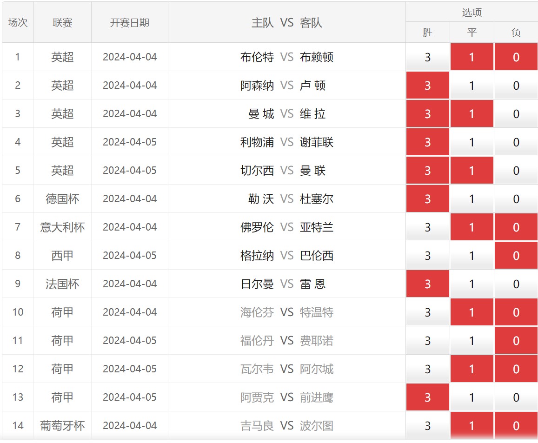Screen dimensions: 538x443
Task: Deselect win (3) for 阿森纳 vs 卢顿
Action: (x=427, y=86)
